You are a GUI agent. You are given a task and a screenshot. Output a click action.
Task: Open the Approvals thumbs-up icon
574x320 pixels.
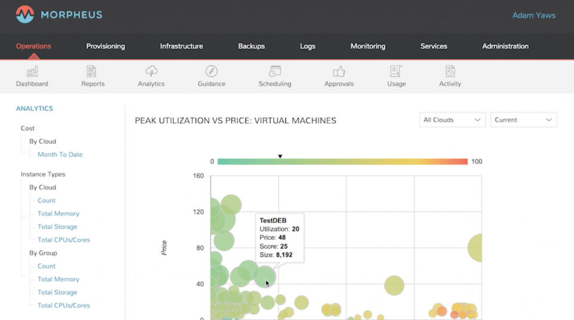(x=339, y=72)
